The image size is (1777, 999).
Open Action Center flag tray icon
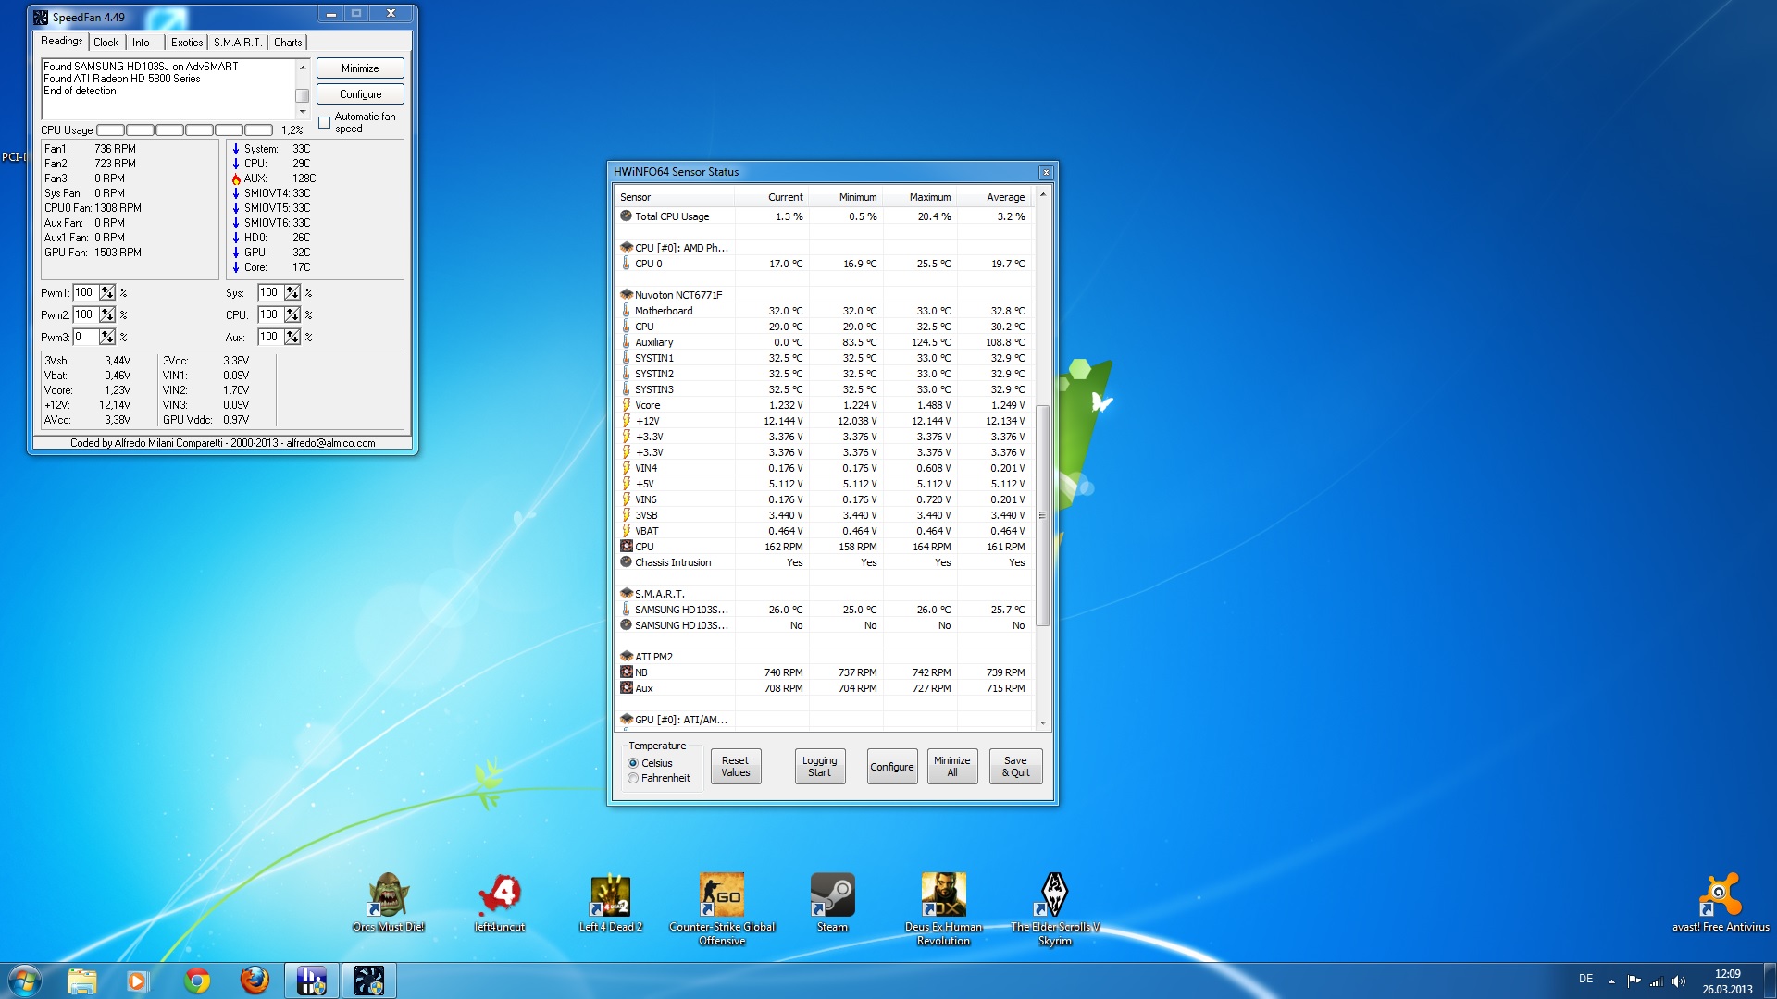pos(1634,981)
